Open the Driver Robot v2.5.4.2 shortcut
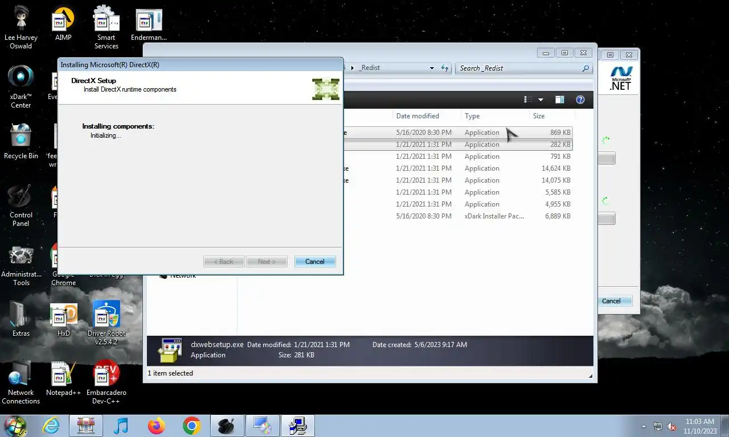This screenshot has width=729, height=437. pyautogui.click(x=107, y=323)
